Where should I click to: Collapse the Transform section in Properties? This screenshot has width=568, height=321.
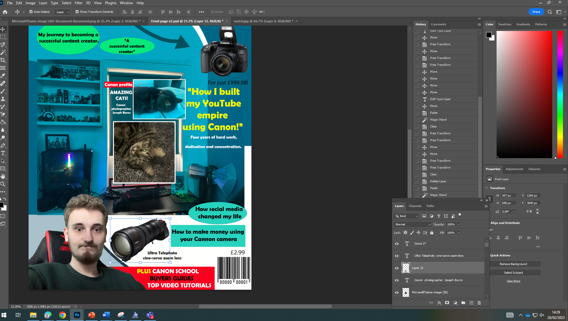click(487, 188)
